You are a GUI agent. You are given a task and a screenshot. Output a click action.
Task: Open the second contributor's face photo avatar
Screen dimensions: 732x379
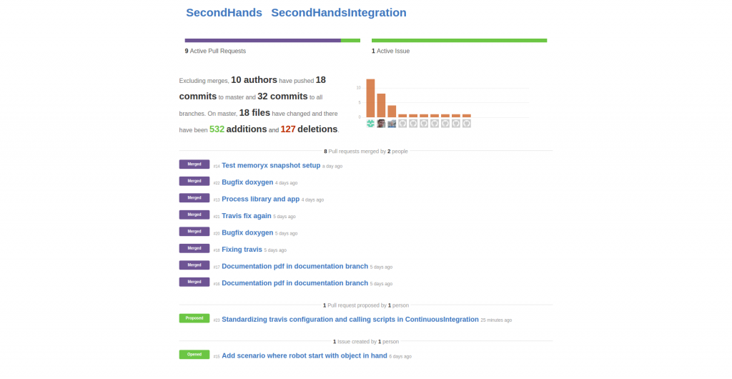pos(381,123)
